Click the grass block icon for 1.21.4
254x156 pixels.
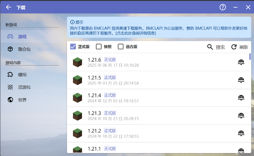[x=77, y=98]
